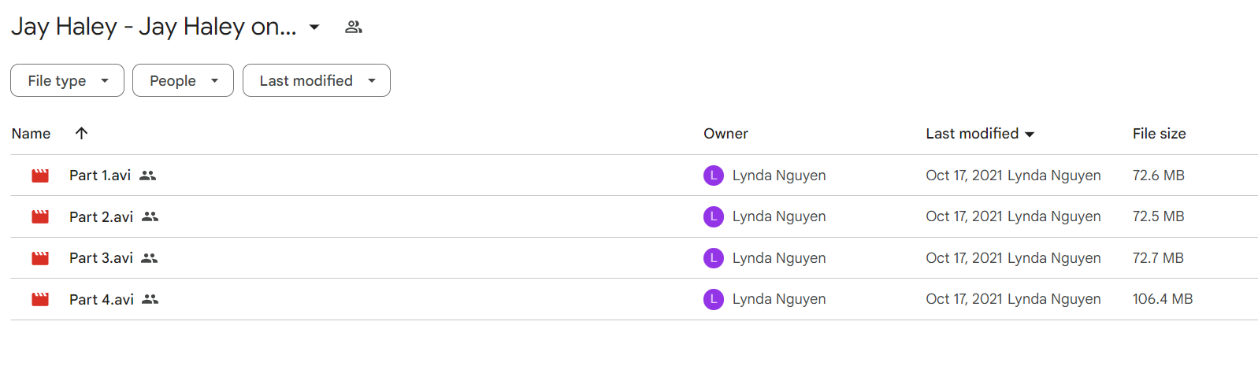Click the red video icon for Part 2.avi
1258x377 pixels.
coord(40,216)
